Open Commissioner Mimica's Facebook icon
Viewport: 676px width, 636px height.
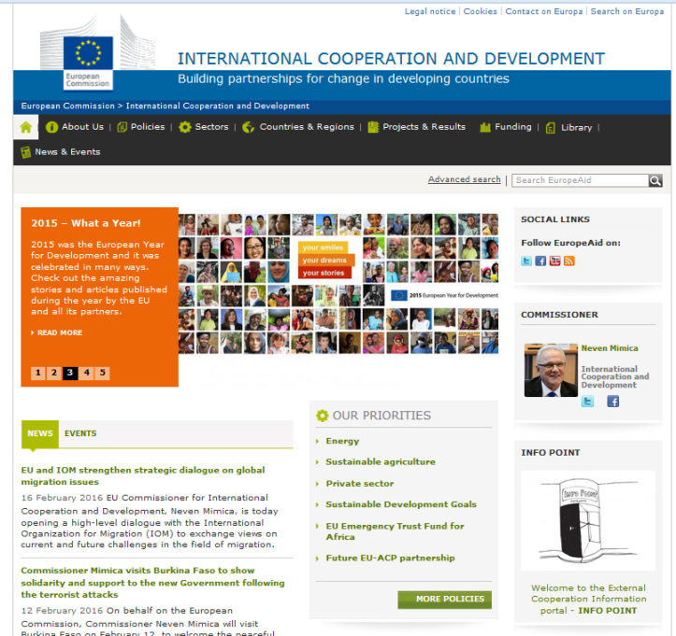point(613,402)
